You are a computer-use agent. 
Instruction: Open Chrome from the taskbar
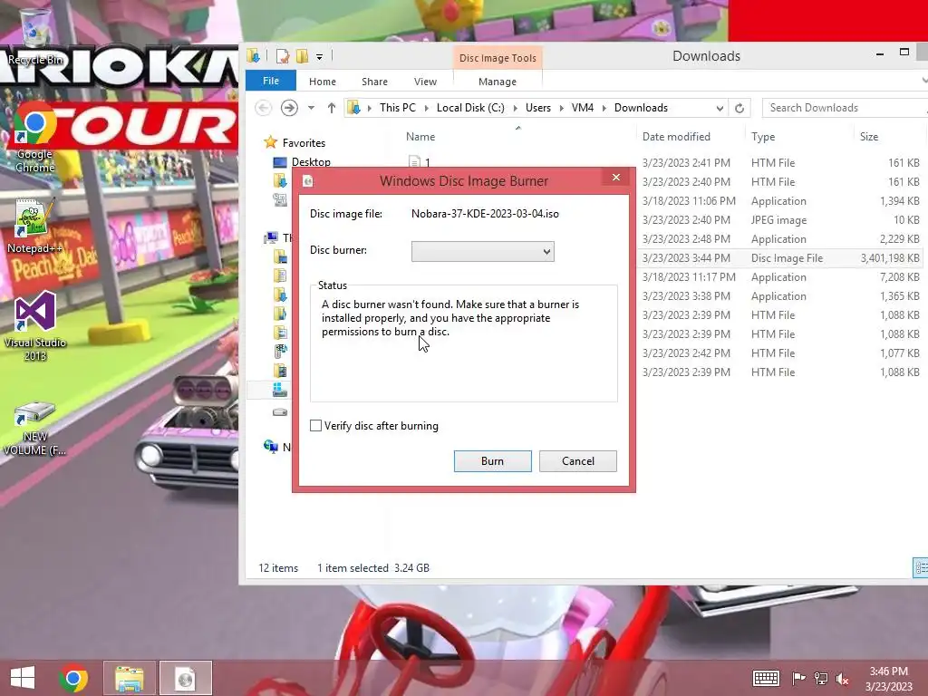pos(73,678)
